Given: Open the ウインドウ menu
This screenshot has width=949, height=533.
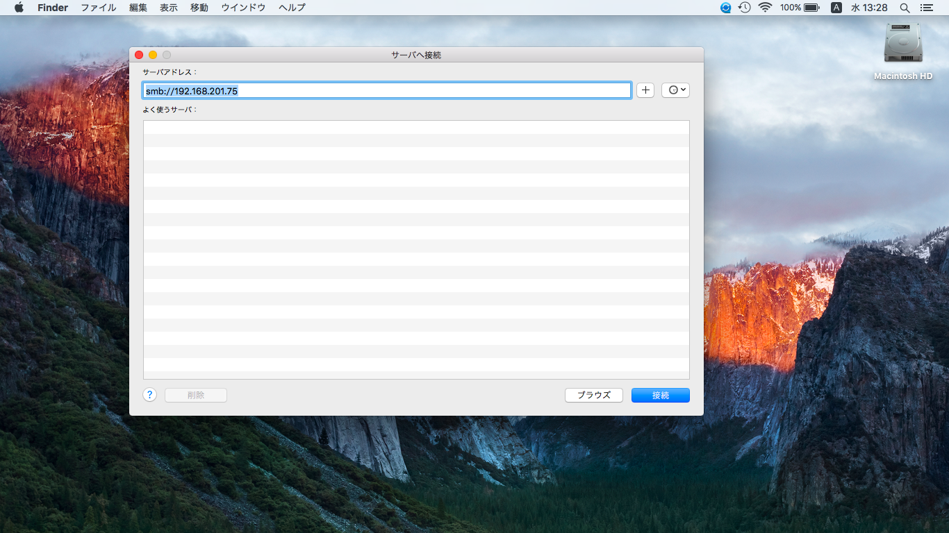Looking at the screenshot, I should click(x=243, y=8).
